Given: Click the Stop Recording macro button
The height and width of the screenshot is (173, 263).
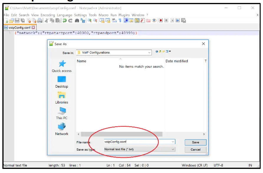Looking at the screenshot, I should click(x=166, y=20).
